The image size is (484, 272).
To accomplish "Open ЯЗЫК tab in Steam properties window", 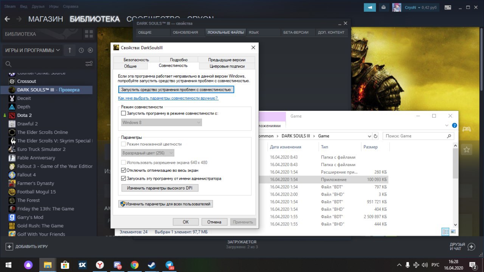I will 254,33.
